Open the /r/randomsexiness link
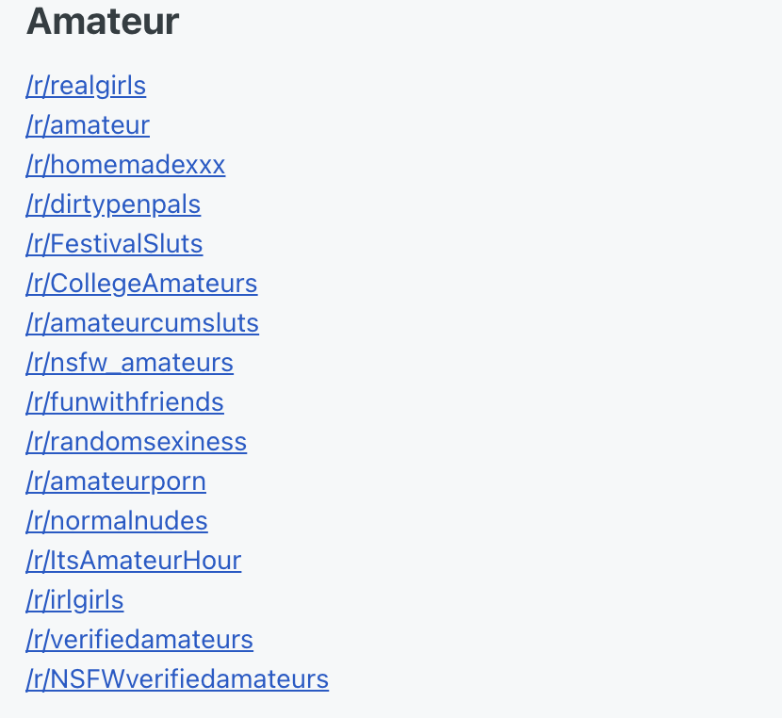The image size is (782, 718). (x=137, y=442)
